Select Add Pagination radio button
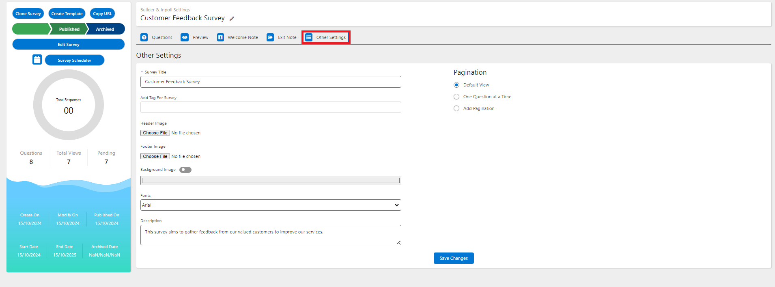 point(456,108)
